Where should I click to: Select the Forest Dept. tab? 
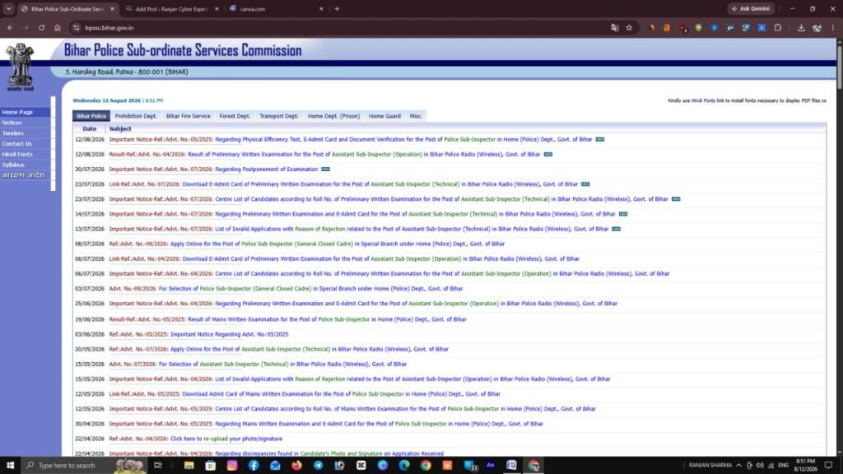coord(235,115)
